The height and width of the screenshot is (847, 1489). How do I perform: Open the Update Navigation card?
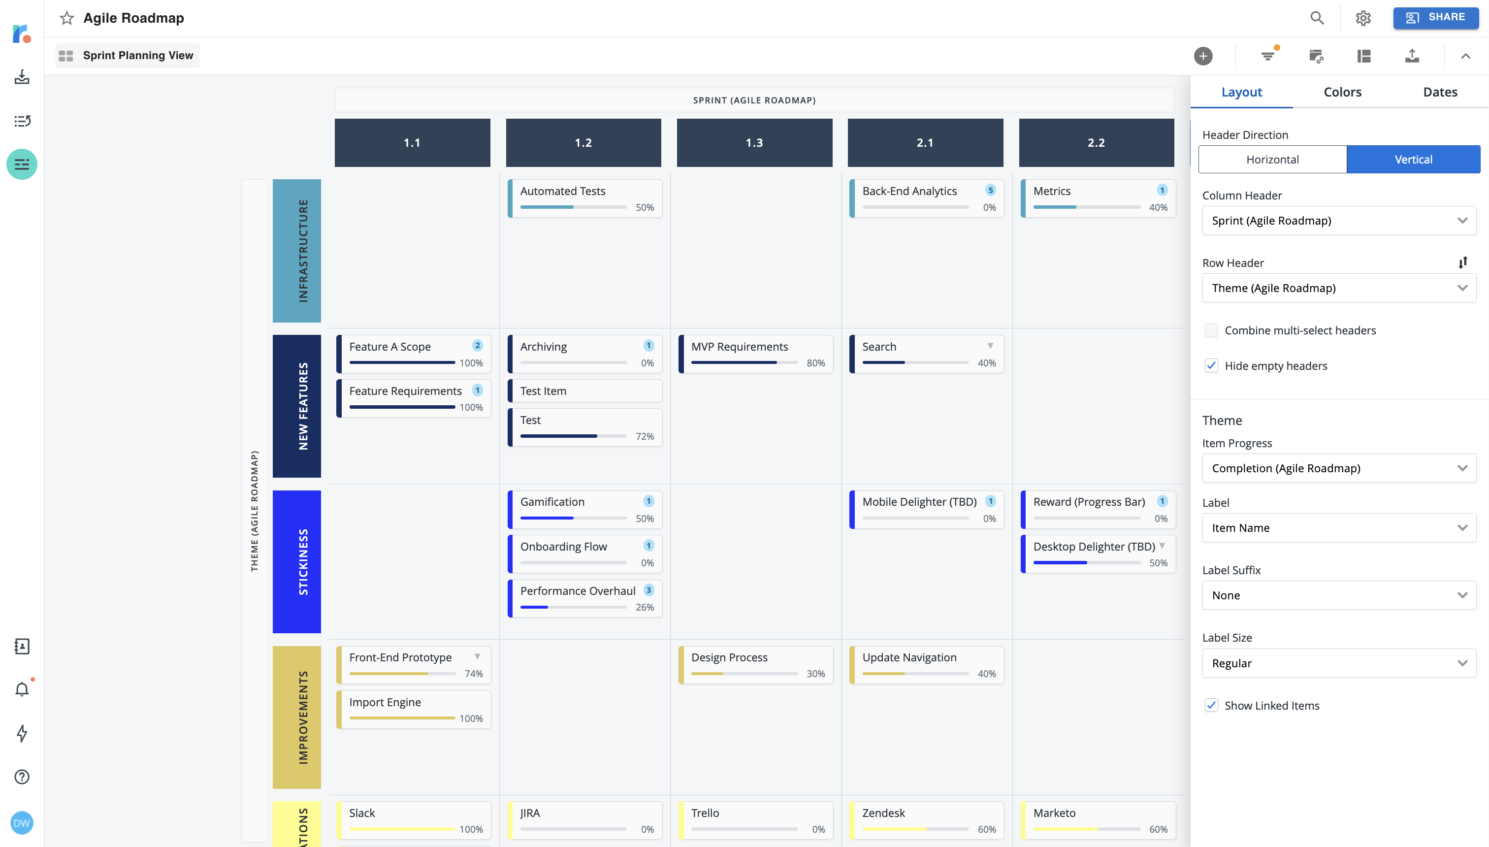point(927,665)
